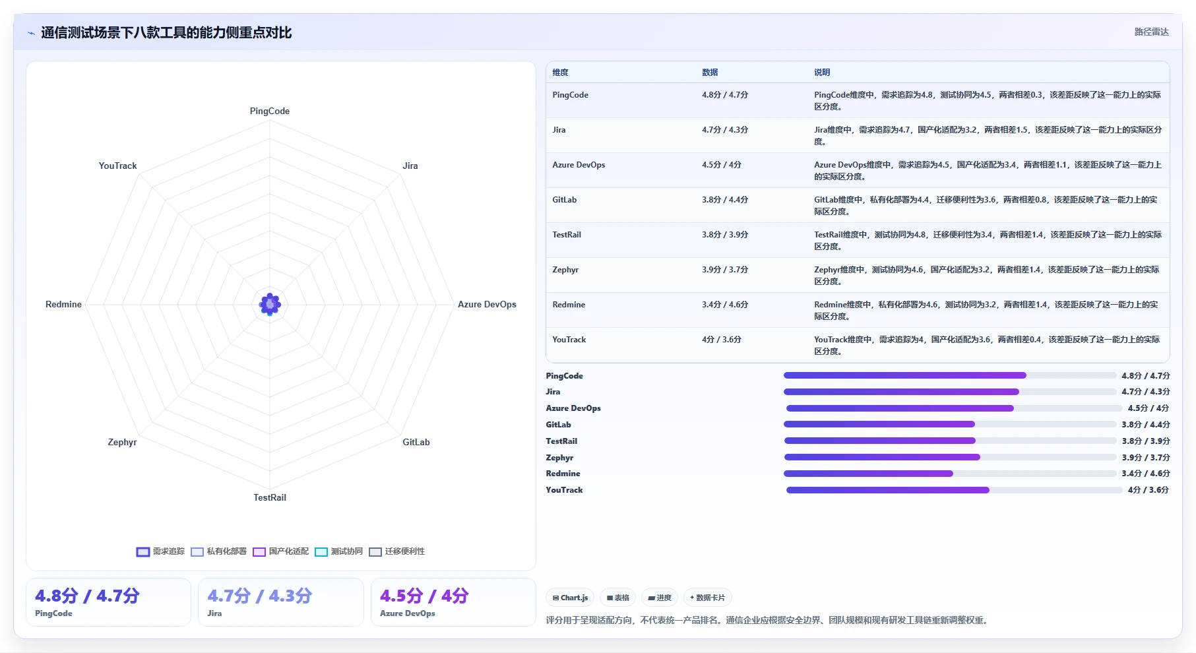Select the Jira table row name
Screen dimensions: 1196x653
coord(559,130)
